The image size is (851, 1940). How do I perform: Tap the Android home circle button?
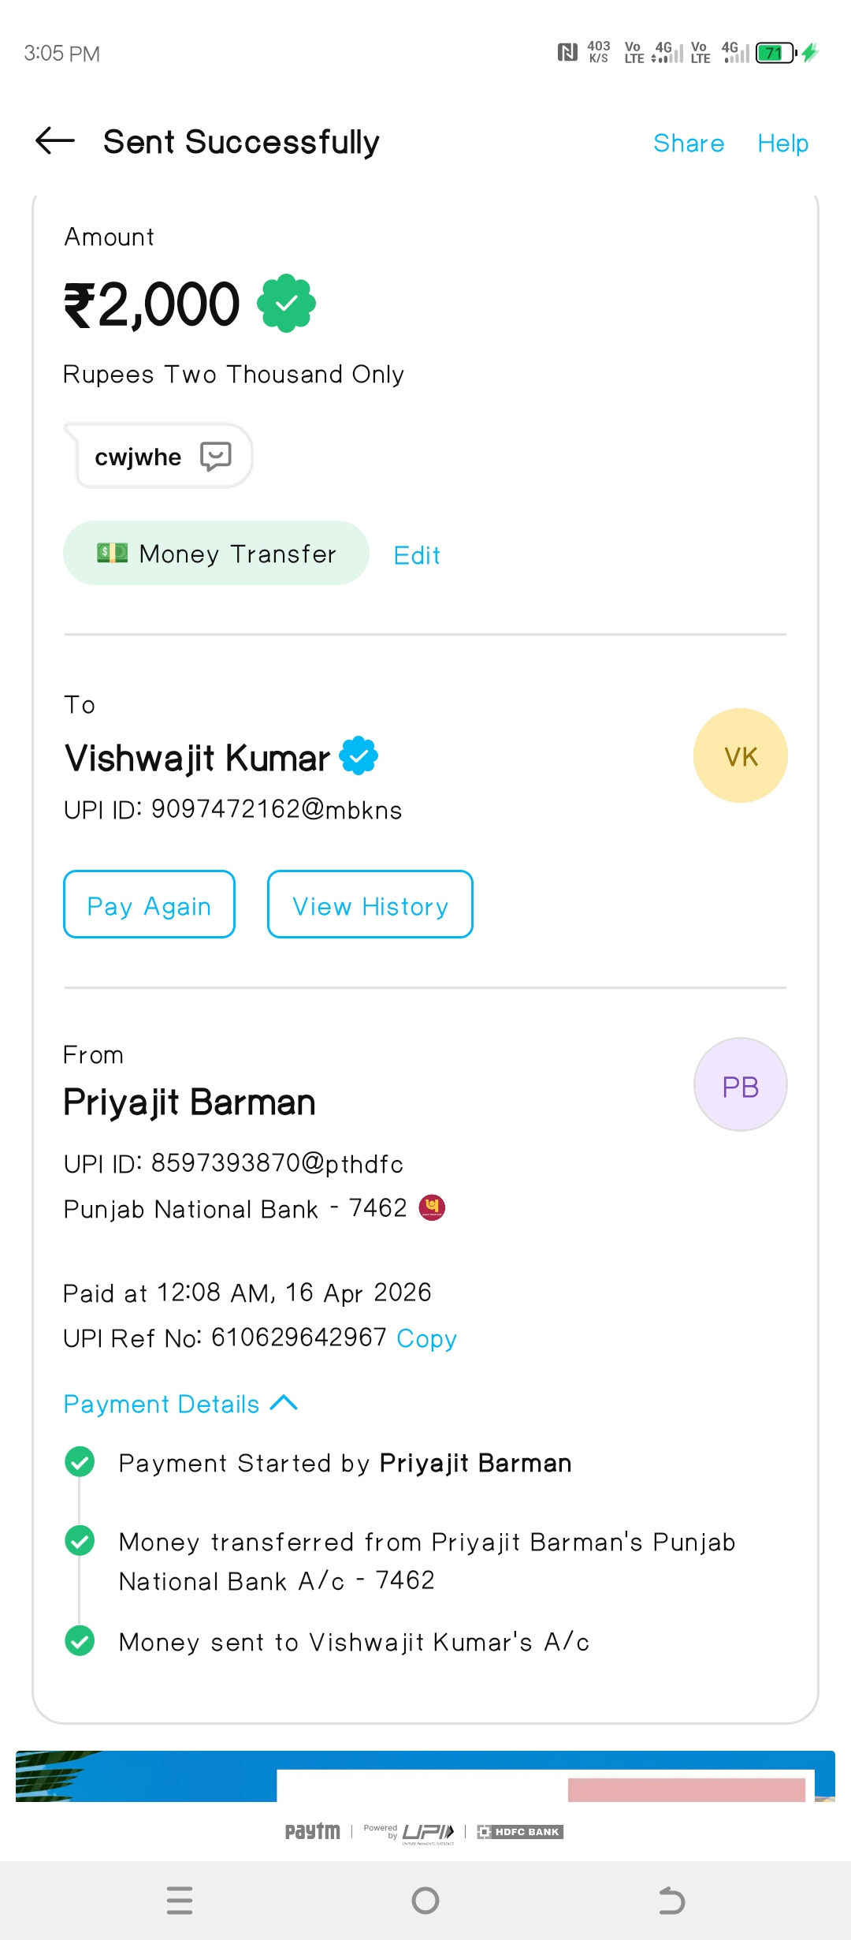[425, 1901]
